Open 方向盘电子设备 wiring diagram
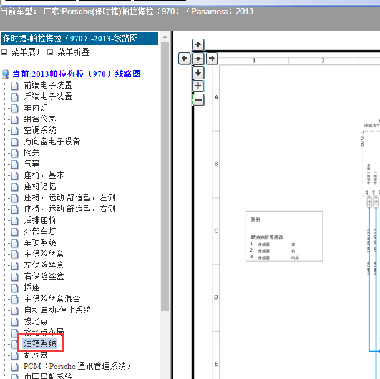This screenshot has height=379, width=380. 52,141
